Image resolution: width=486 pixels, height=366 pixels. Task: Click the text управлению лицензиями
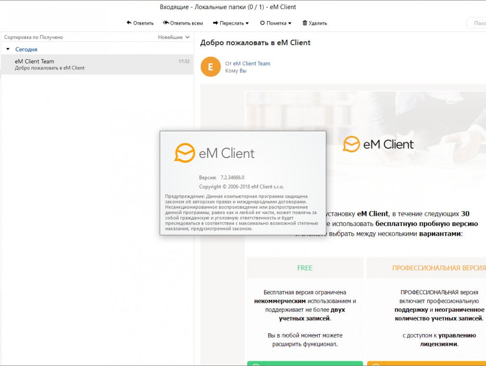(448, 340)
